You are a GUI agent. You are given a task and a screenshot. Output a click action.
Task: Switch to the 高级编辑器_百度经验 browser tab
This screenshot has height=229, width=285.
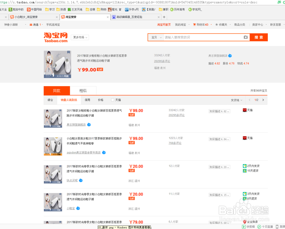pyautogui.click(x=135, y=17)
